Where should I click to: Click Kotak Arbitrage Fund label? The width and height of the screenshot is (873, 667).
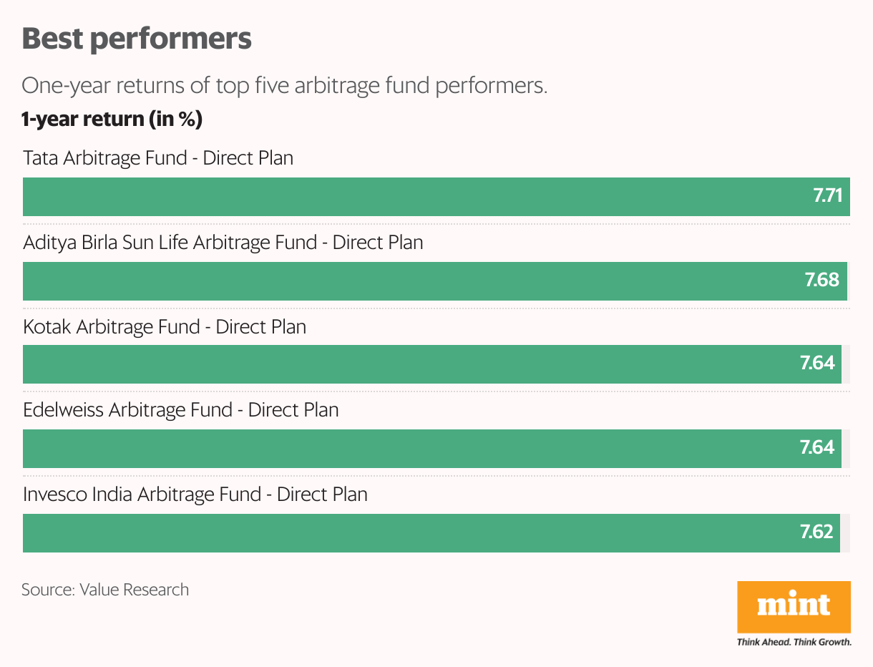point(165,327)
